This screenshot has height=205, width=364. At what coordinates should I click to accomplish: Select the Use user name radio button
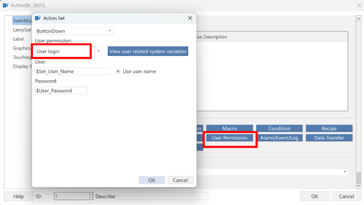118,71
